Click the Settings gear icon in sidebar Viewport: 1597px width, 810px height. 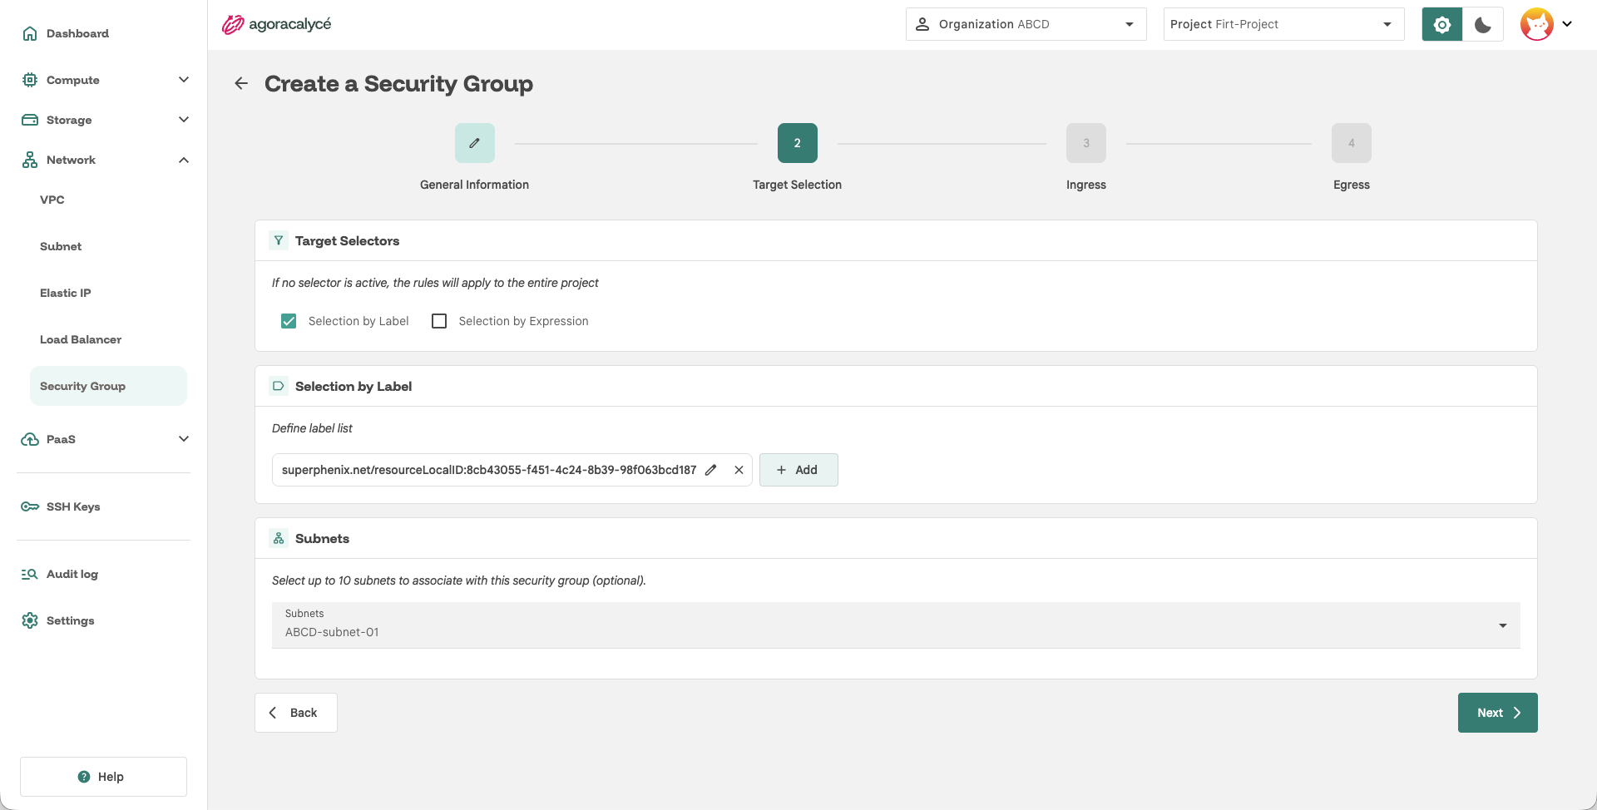30,620
